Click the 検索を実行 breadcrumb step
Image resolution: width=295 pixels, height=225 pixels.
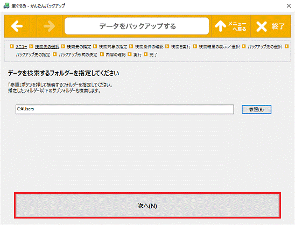coord(181,47)
